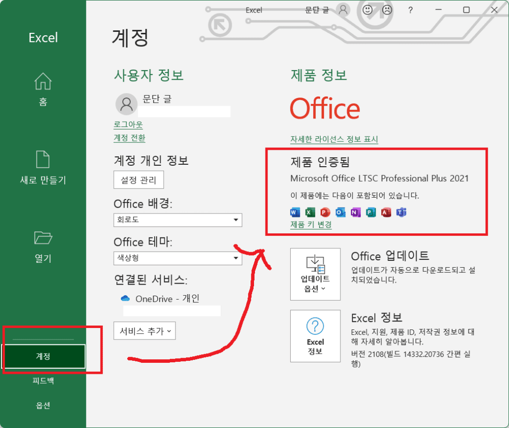Select the 계정 tab in sidebar

coord(44,356)
